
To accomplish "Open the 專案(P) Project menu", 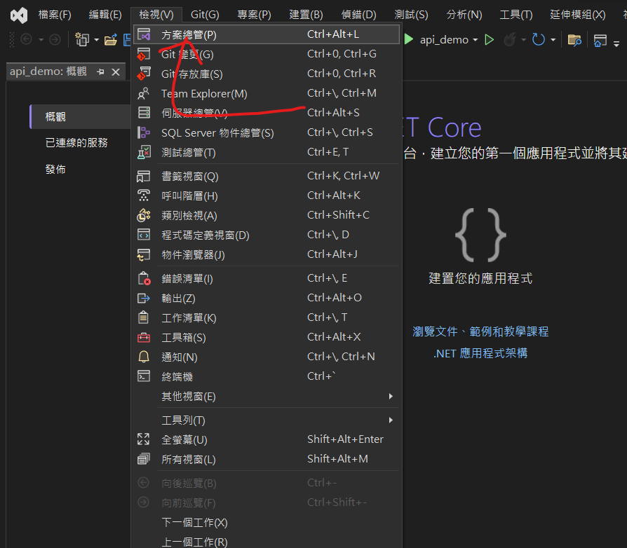I will tap(255, 15).
